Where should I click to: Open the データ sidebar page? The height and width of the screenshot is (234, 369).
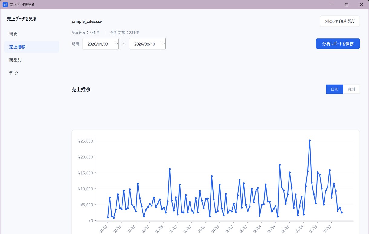pyautogui.click(x=32, y=73)
